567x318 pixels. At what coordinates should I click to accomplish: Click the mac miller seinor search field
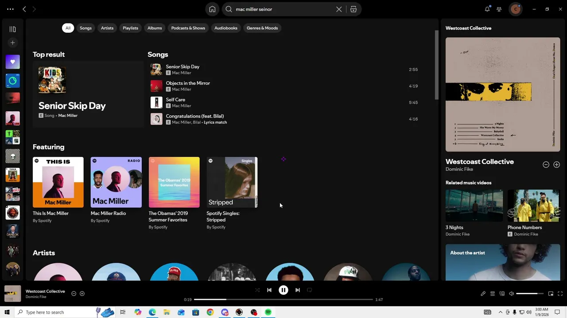pos(283,9)
